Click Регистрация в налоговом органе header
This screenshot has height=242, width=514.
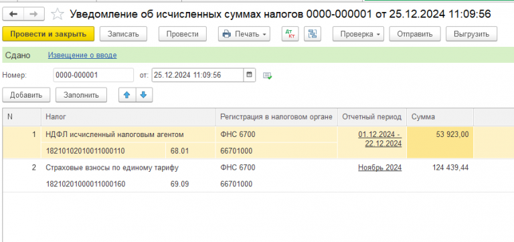click(x=276, y=117)
